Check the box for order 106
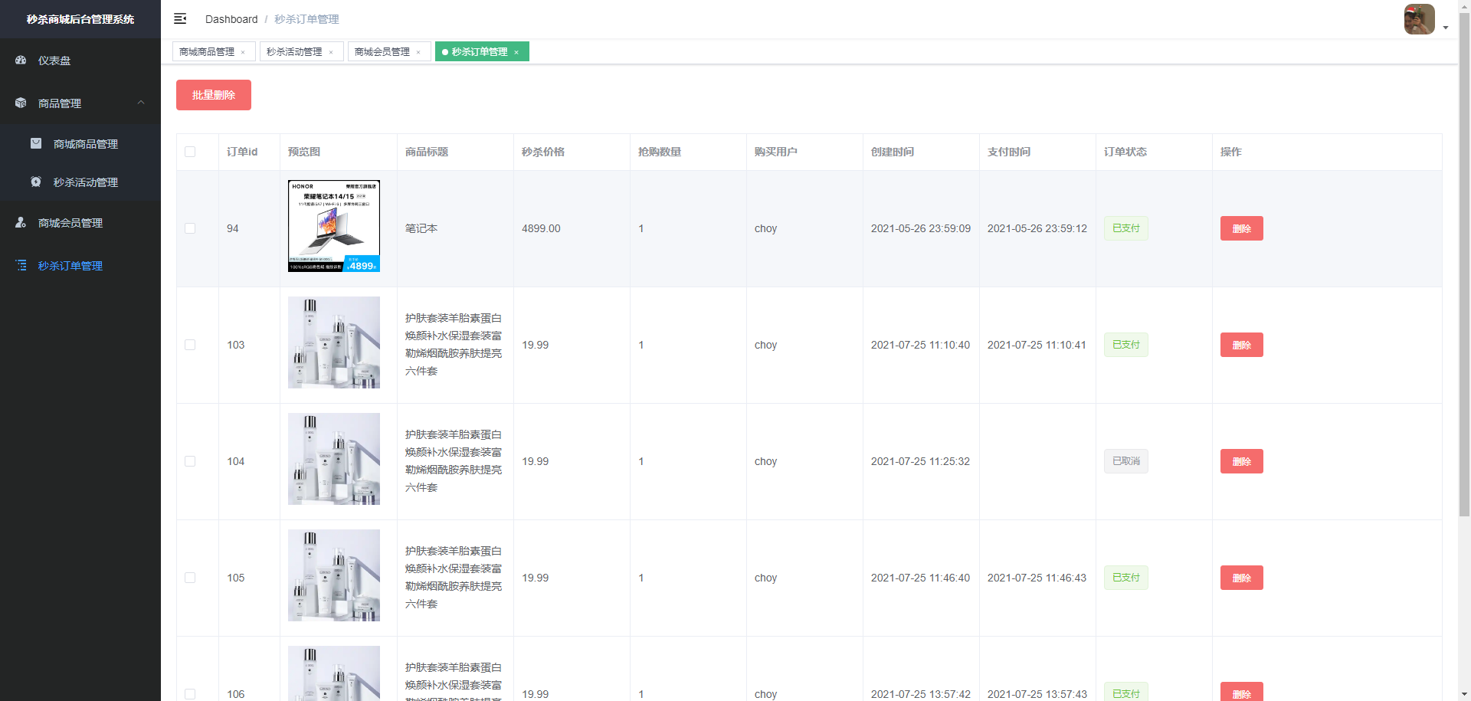Viewport: 1471px width, 701px height. (190, 694)
